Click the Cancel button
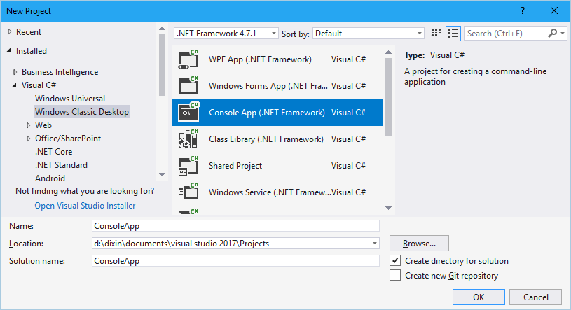This screenshot has width=571, height=310. [x=536, y=297]
